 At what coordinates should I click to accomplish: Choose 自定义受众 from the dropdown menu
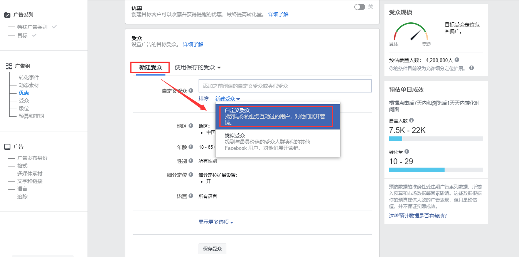278,116
